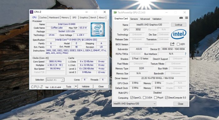Select the SPD tab
219x120 pixels.
[74, 17]
